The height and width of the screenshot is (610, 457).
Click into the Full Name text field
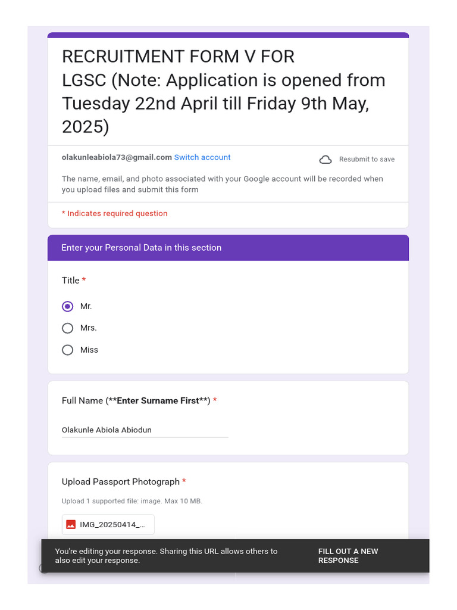coord(145,430)
